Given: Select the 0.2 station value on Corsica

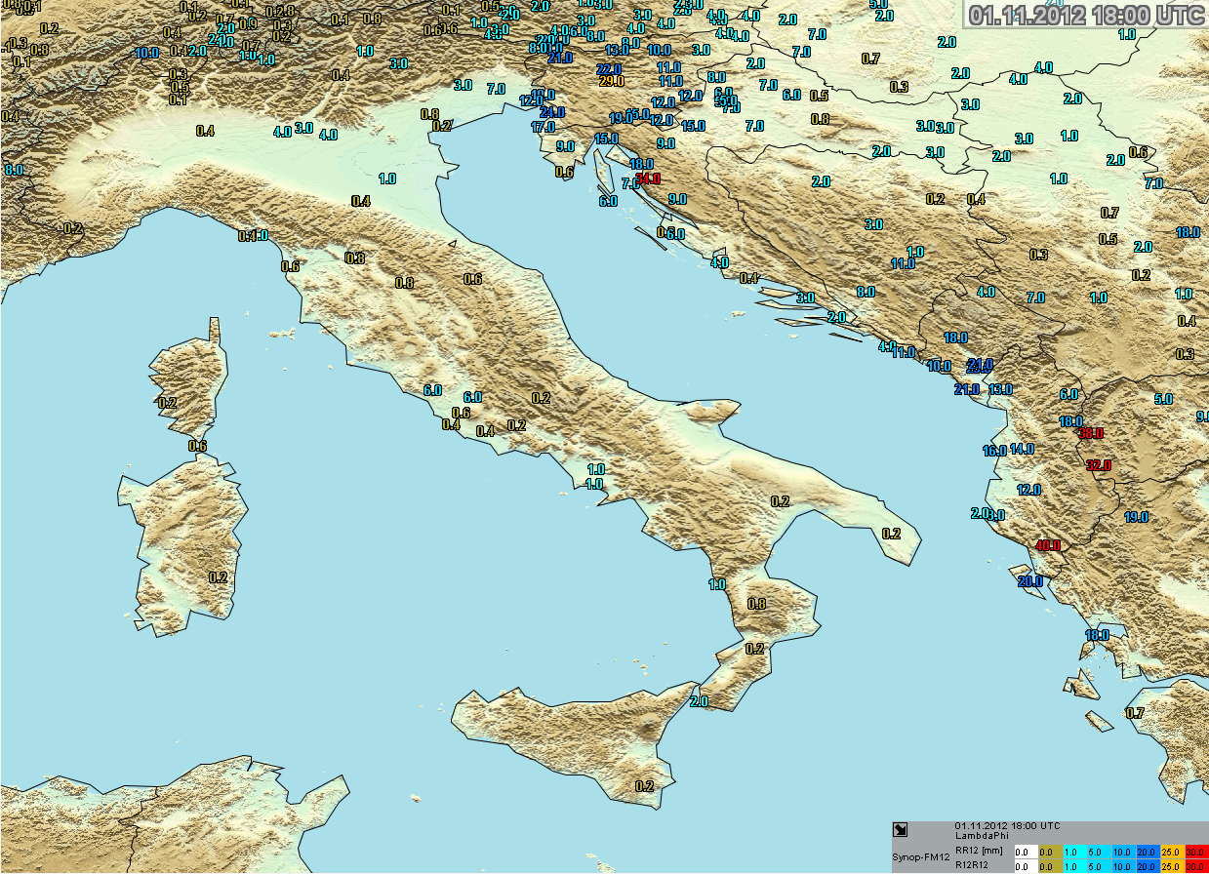Looking at the screenshot, I should coord(168,403).
